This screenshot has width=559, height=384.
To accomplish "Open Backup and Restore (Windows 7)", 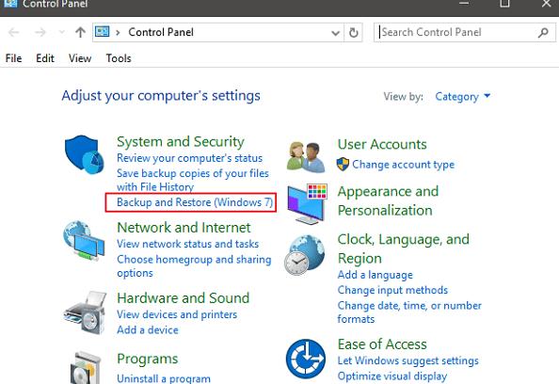I will [x=195, y=202].
